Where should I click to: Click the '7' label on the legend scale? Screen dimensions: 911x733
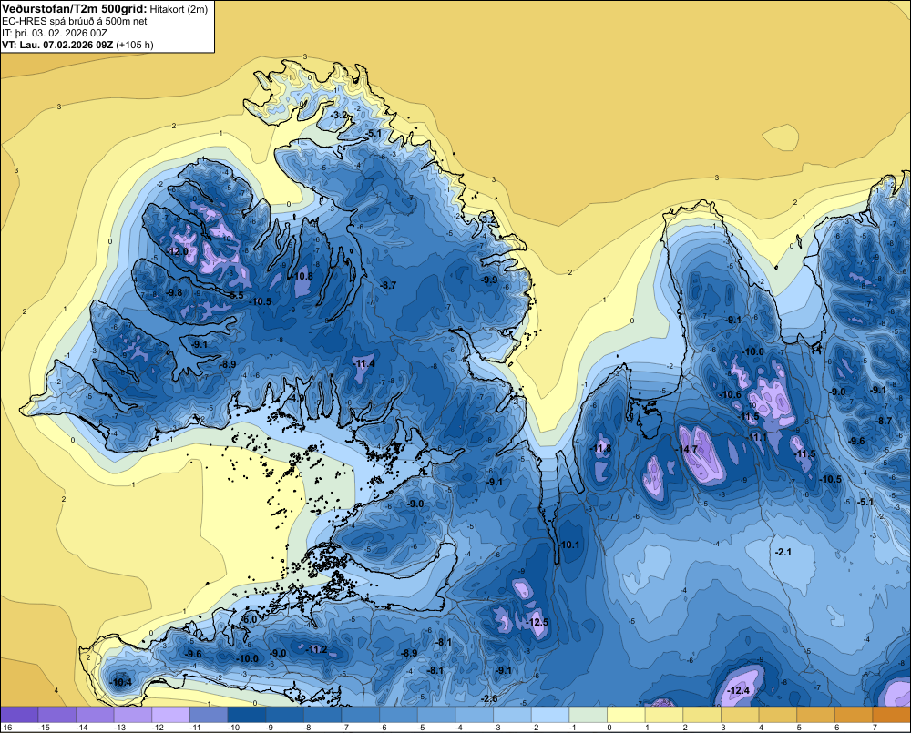click(875, 728)
